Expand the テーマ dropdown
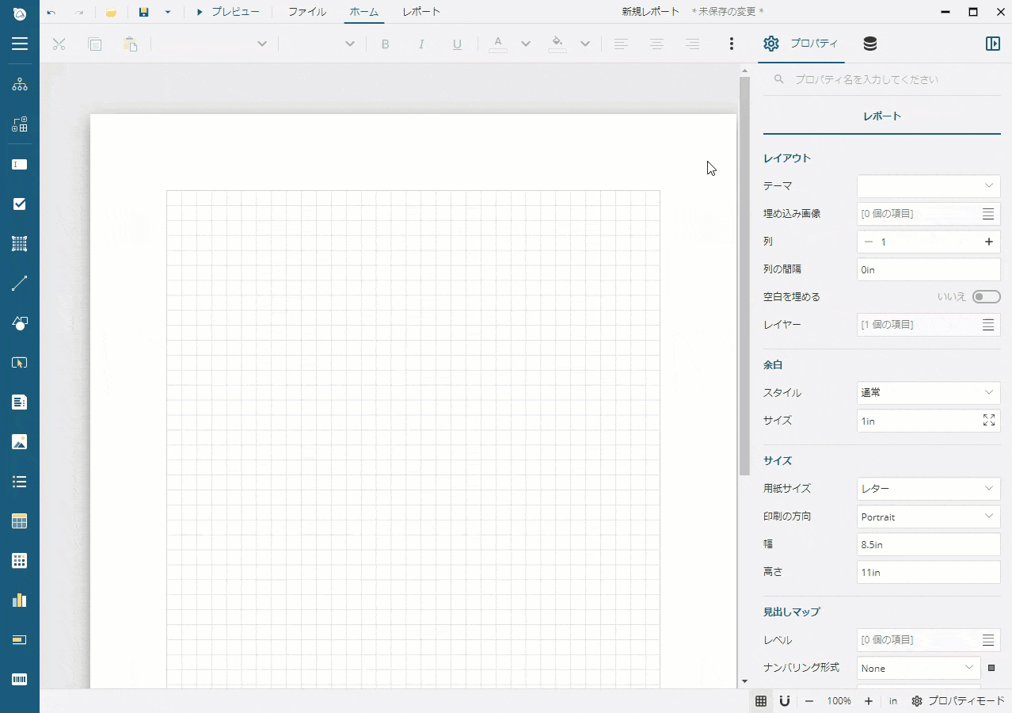Viewport: 1012px width, 713px height. pos(928,185)
